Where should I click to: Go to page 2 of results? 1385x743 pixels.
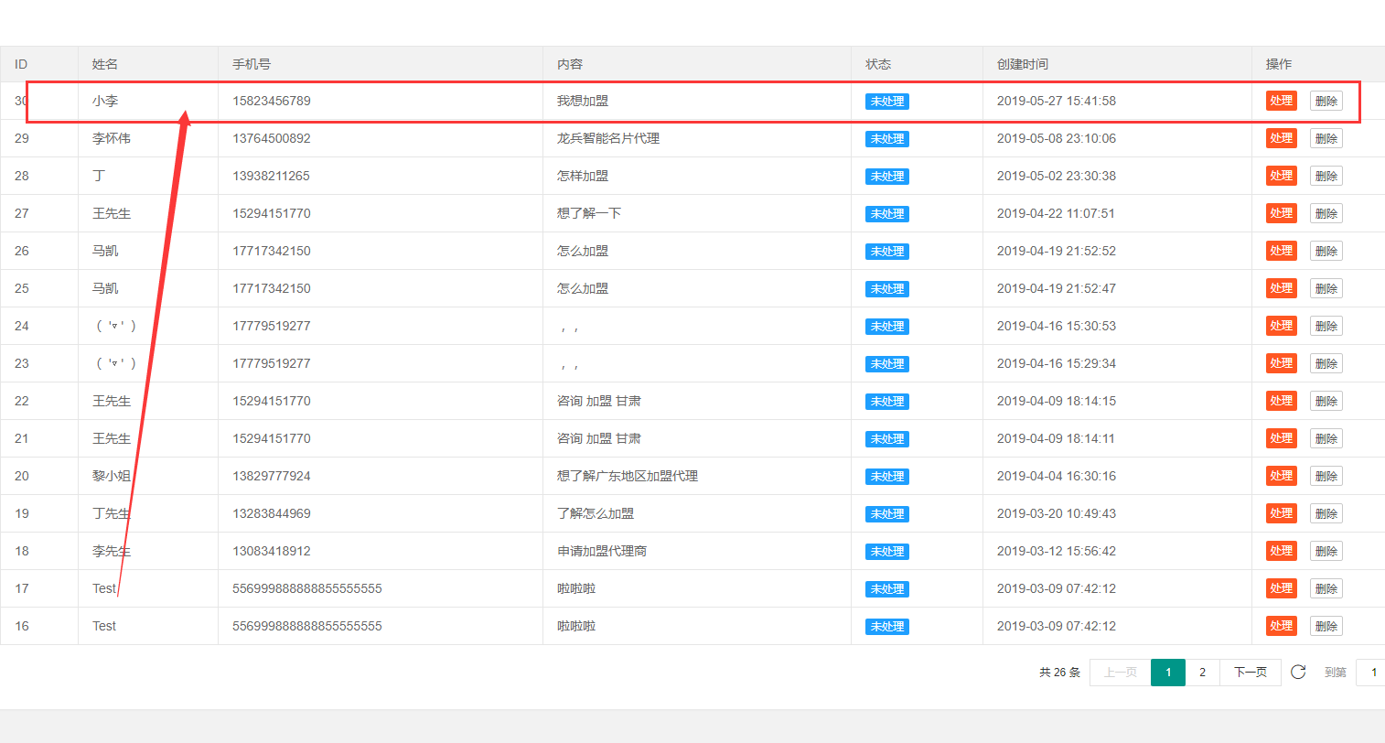1202,673
